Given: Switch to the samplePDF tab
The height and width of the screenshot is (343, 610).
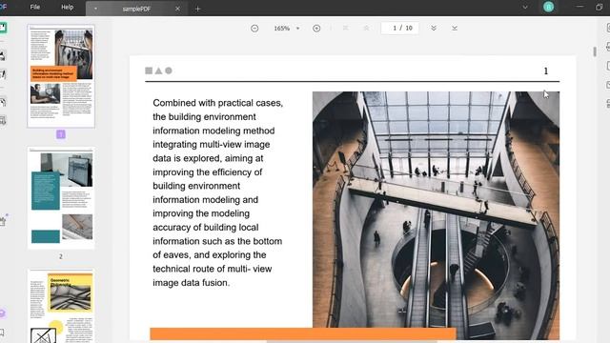Looking at the screenshot, I should [x=136, y=9].
